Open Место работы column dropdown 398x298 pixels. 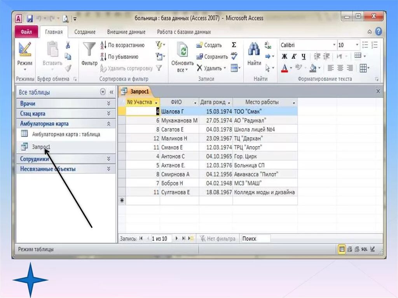pyautogui.click(x=294, y=103)
